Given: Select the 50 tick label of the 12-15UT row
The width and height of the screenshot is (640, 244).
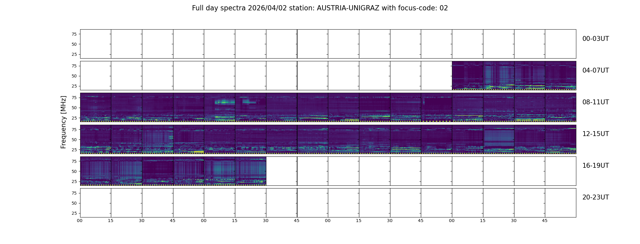Looking at the screenshot, I should [74, 140].
